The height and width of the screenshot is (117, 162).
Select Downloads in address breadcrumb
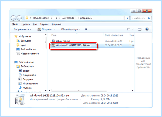pos(68,18)
